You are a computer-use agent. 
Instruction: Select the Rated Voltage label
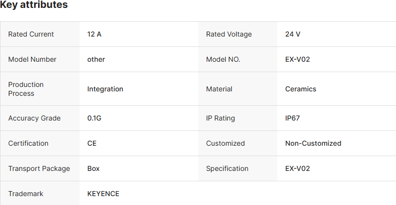229,34
